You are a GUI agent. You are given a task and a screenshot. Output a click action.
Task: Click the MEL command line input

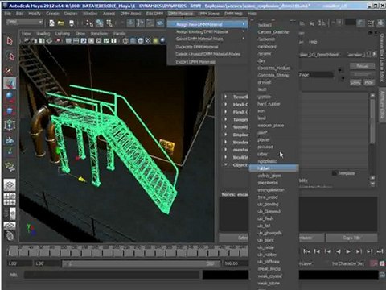click(112, 275)
